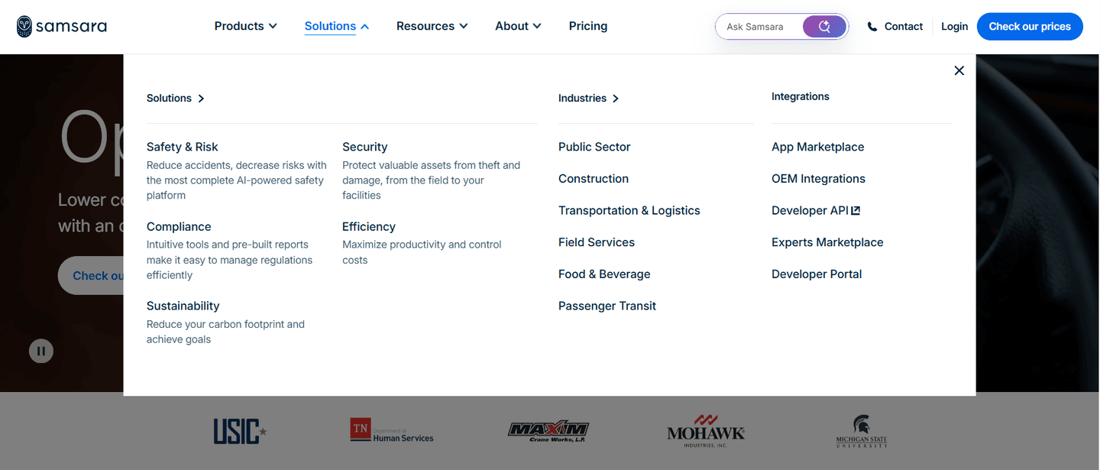Expand the Resources dropdown menu
The width and height of the screenshot is (1100, 470).
tap(432, 26)
